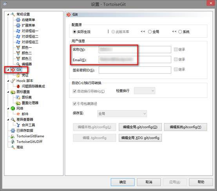
Task: Open the 合并工具 merge icon
Action: pos(18,125)
